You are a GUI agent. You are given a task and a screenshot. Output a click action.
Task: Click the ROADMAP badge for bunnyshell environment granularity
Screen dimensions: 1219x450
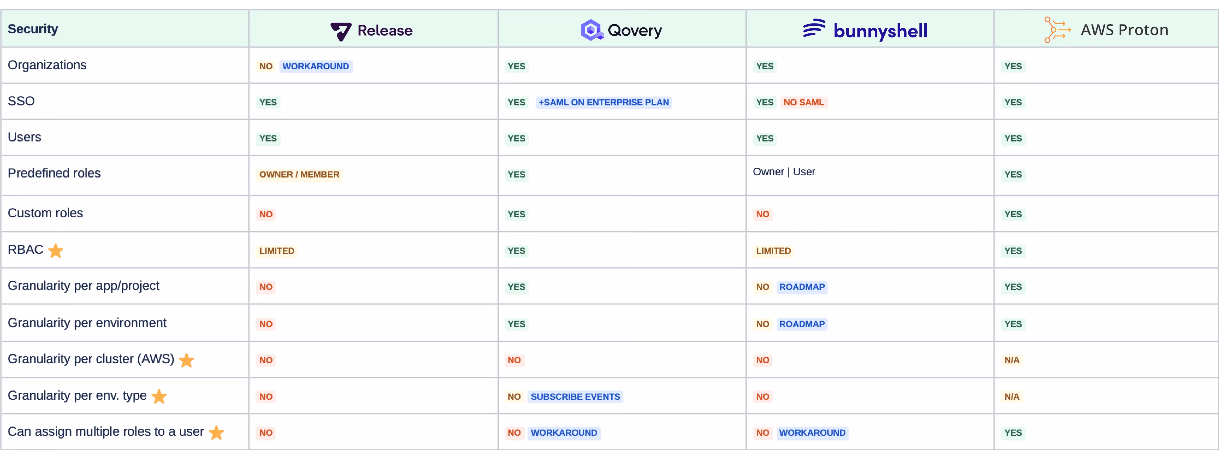(802, 324)
